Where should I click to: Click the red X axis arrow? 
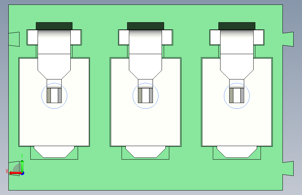pos(15,173)
